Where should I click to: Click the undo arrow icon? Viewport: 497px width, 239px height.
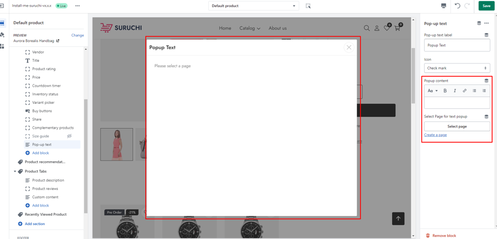tap(457, 6)
